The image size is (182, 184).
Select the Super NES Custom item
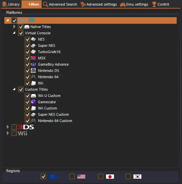54,114
